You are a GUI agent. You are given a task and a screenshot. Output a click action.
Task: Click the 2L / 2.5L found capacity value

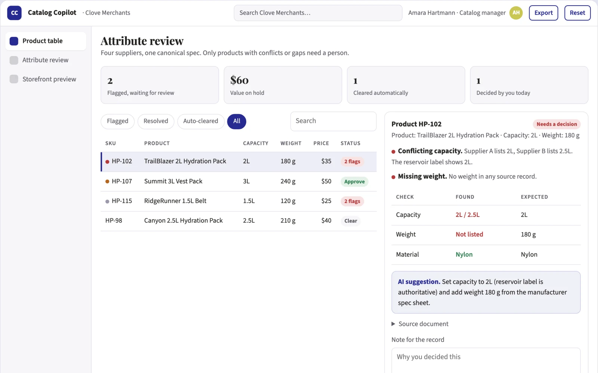(467, 215)
